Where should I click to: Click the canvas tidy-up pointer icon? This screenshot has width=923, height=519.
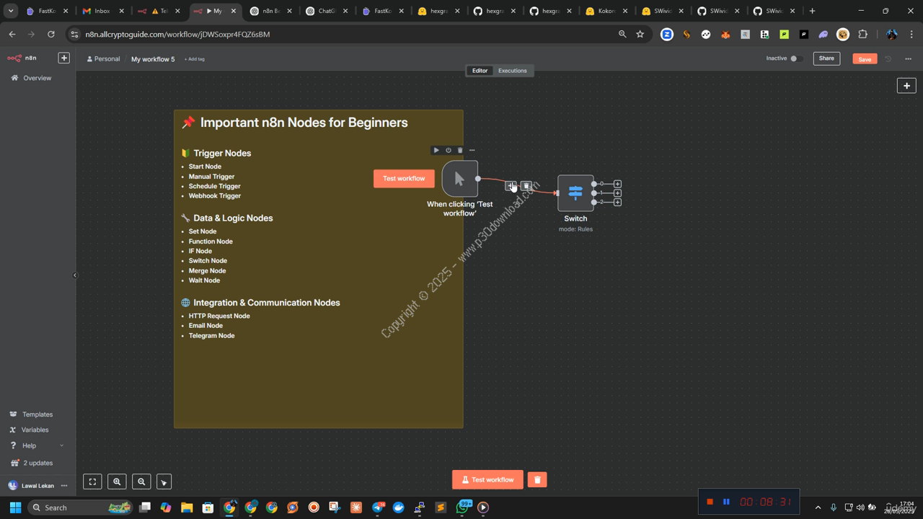coord(164,482)
